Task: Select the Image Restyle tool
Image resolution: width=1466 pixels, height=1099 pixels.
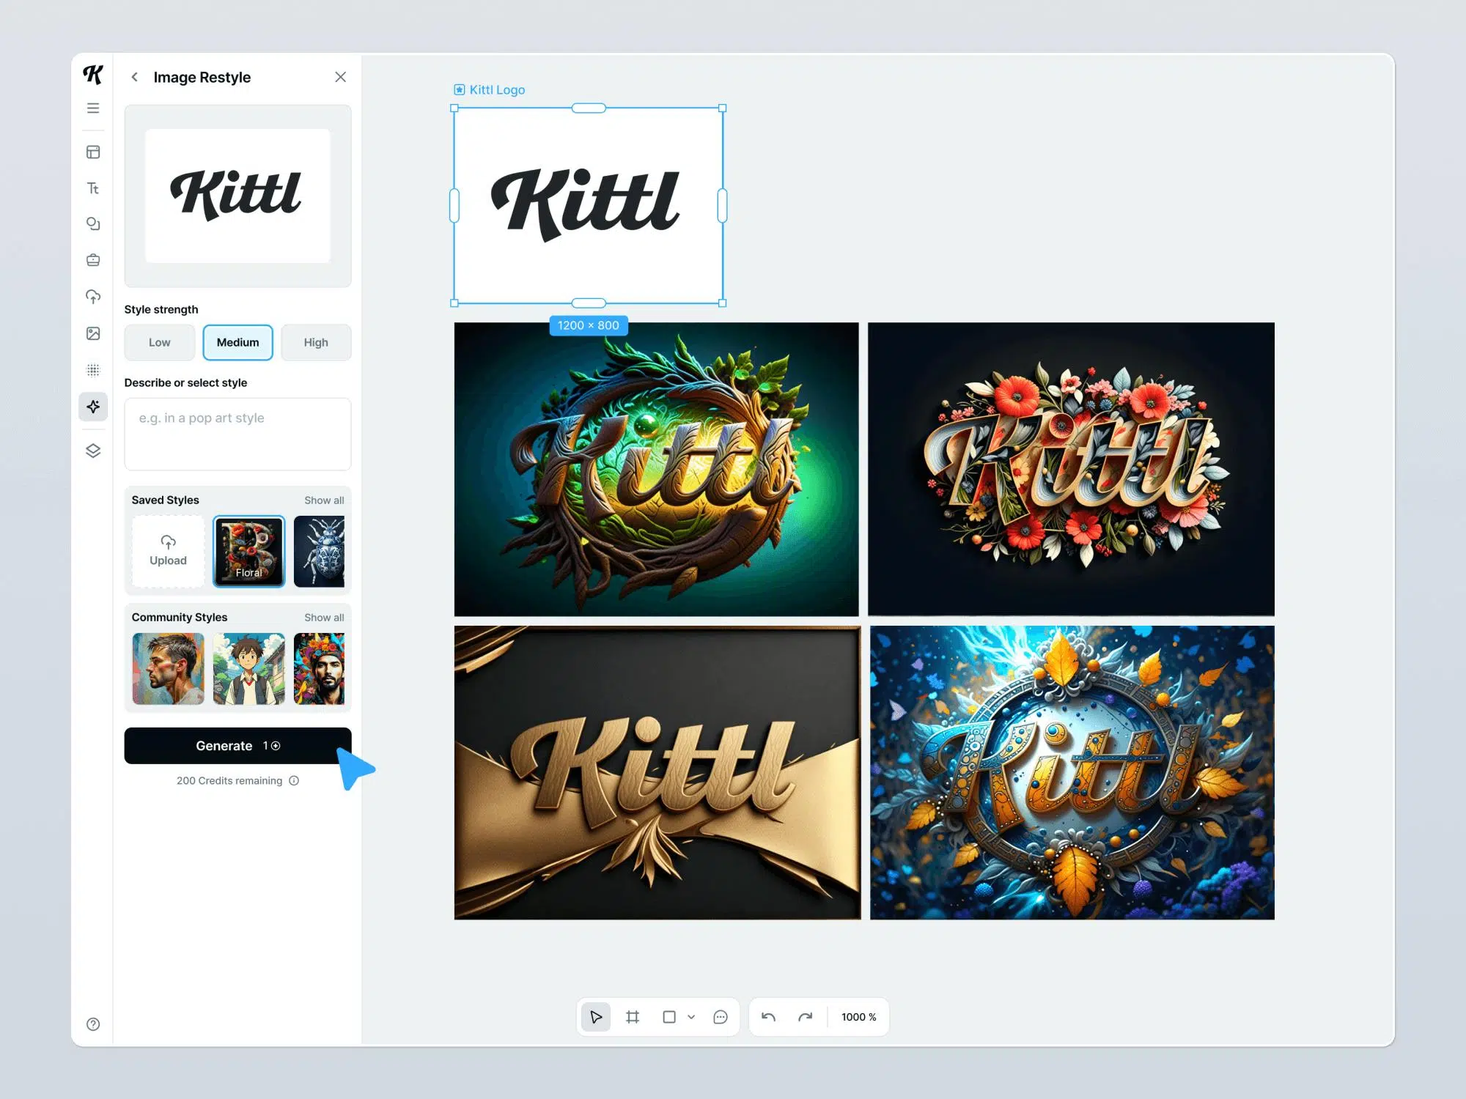Action: point(94,405)
